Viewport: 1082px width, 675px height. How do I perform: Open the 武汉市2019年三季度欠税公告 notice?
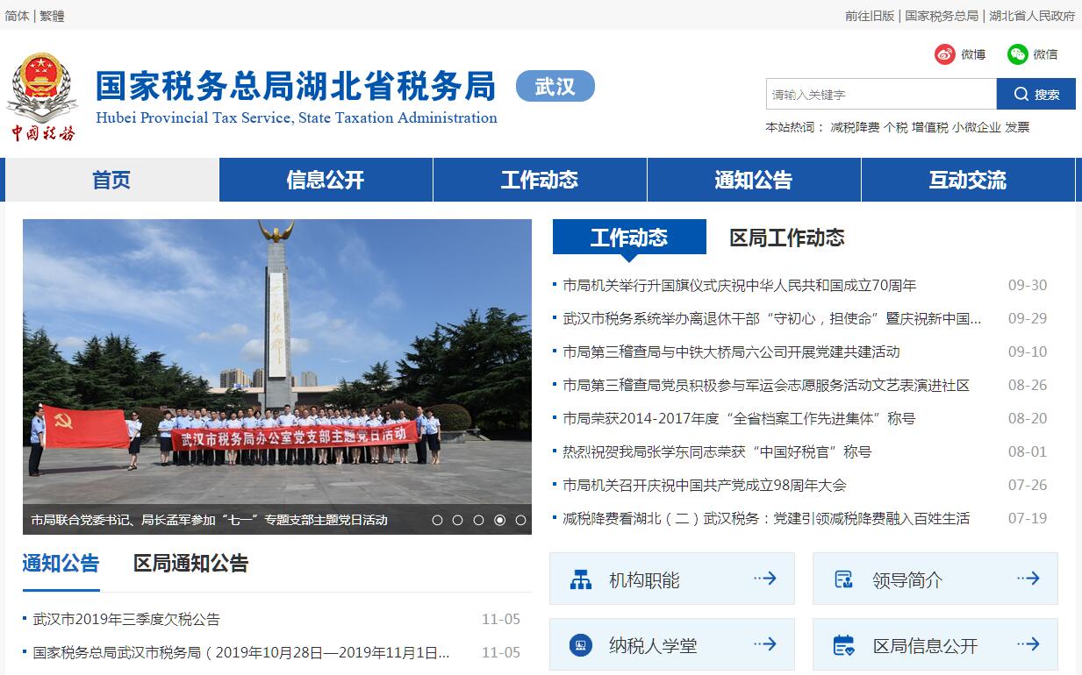[x=126, y=619]
